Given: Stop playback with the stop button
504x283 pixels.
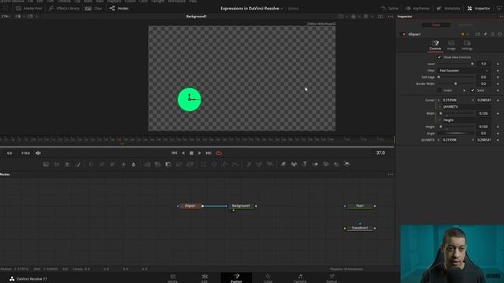Looking at the screenshot, I should click(x=191, y=153).
